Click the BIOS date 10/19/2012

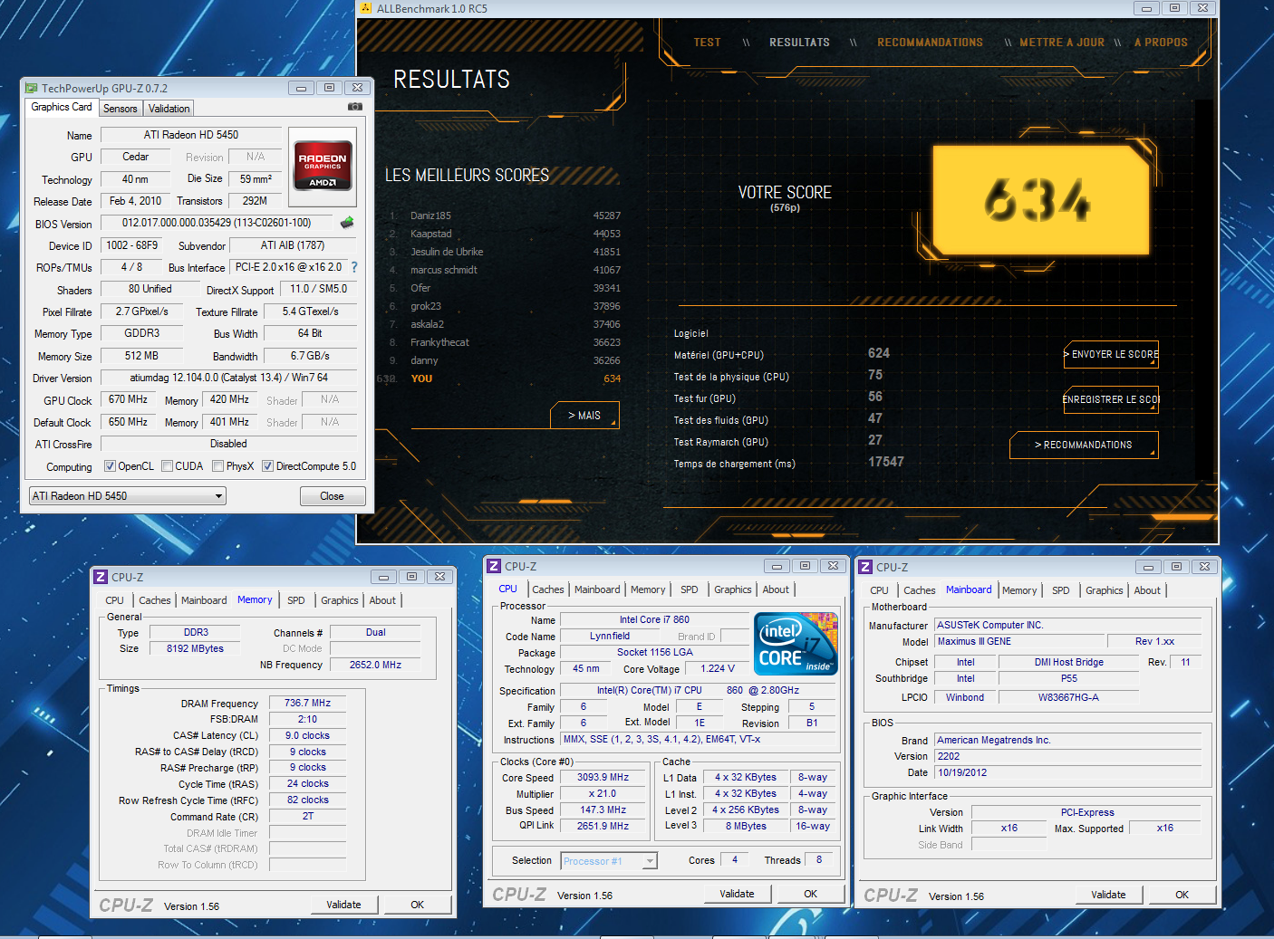pyautogui.click(x=1068, y=772)
